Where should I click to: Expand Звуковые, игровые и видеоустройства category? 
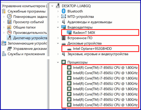[x=58, y=54]
